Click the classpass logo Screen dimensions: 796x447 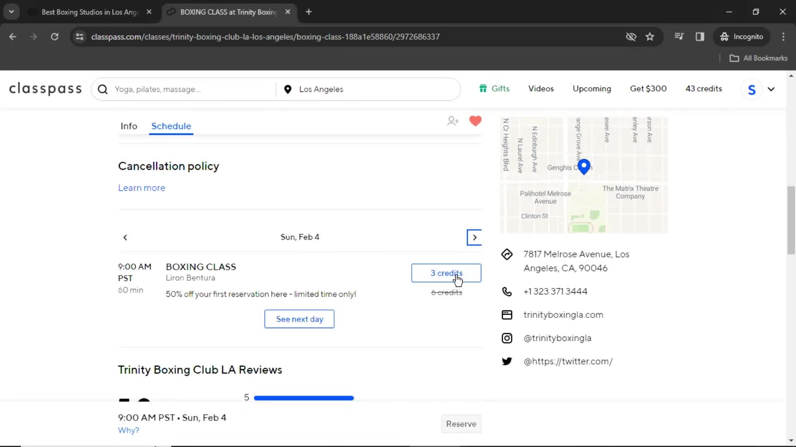tap(46, 89)
